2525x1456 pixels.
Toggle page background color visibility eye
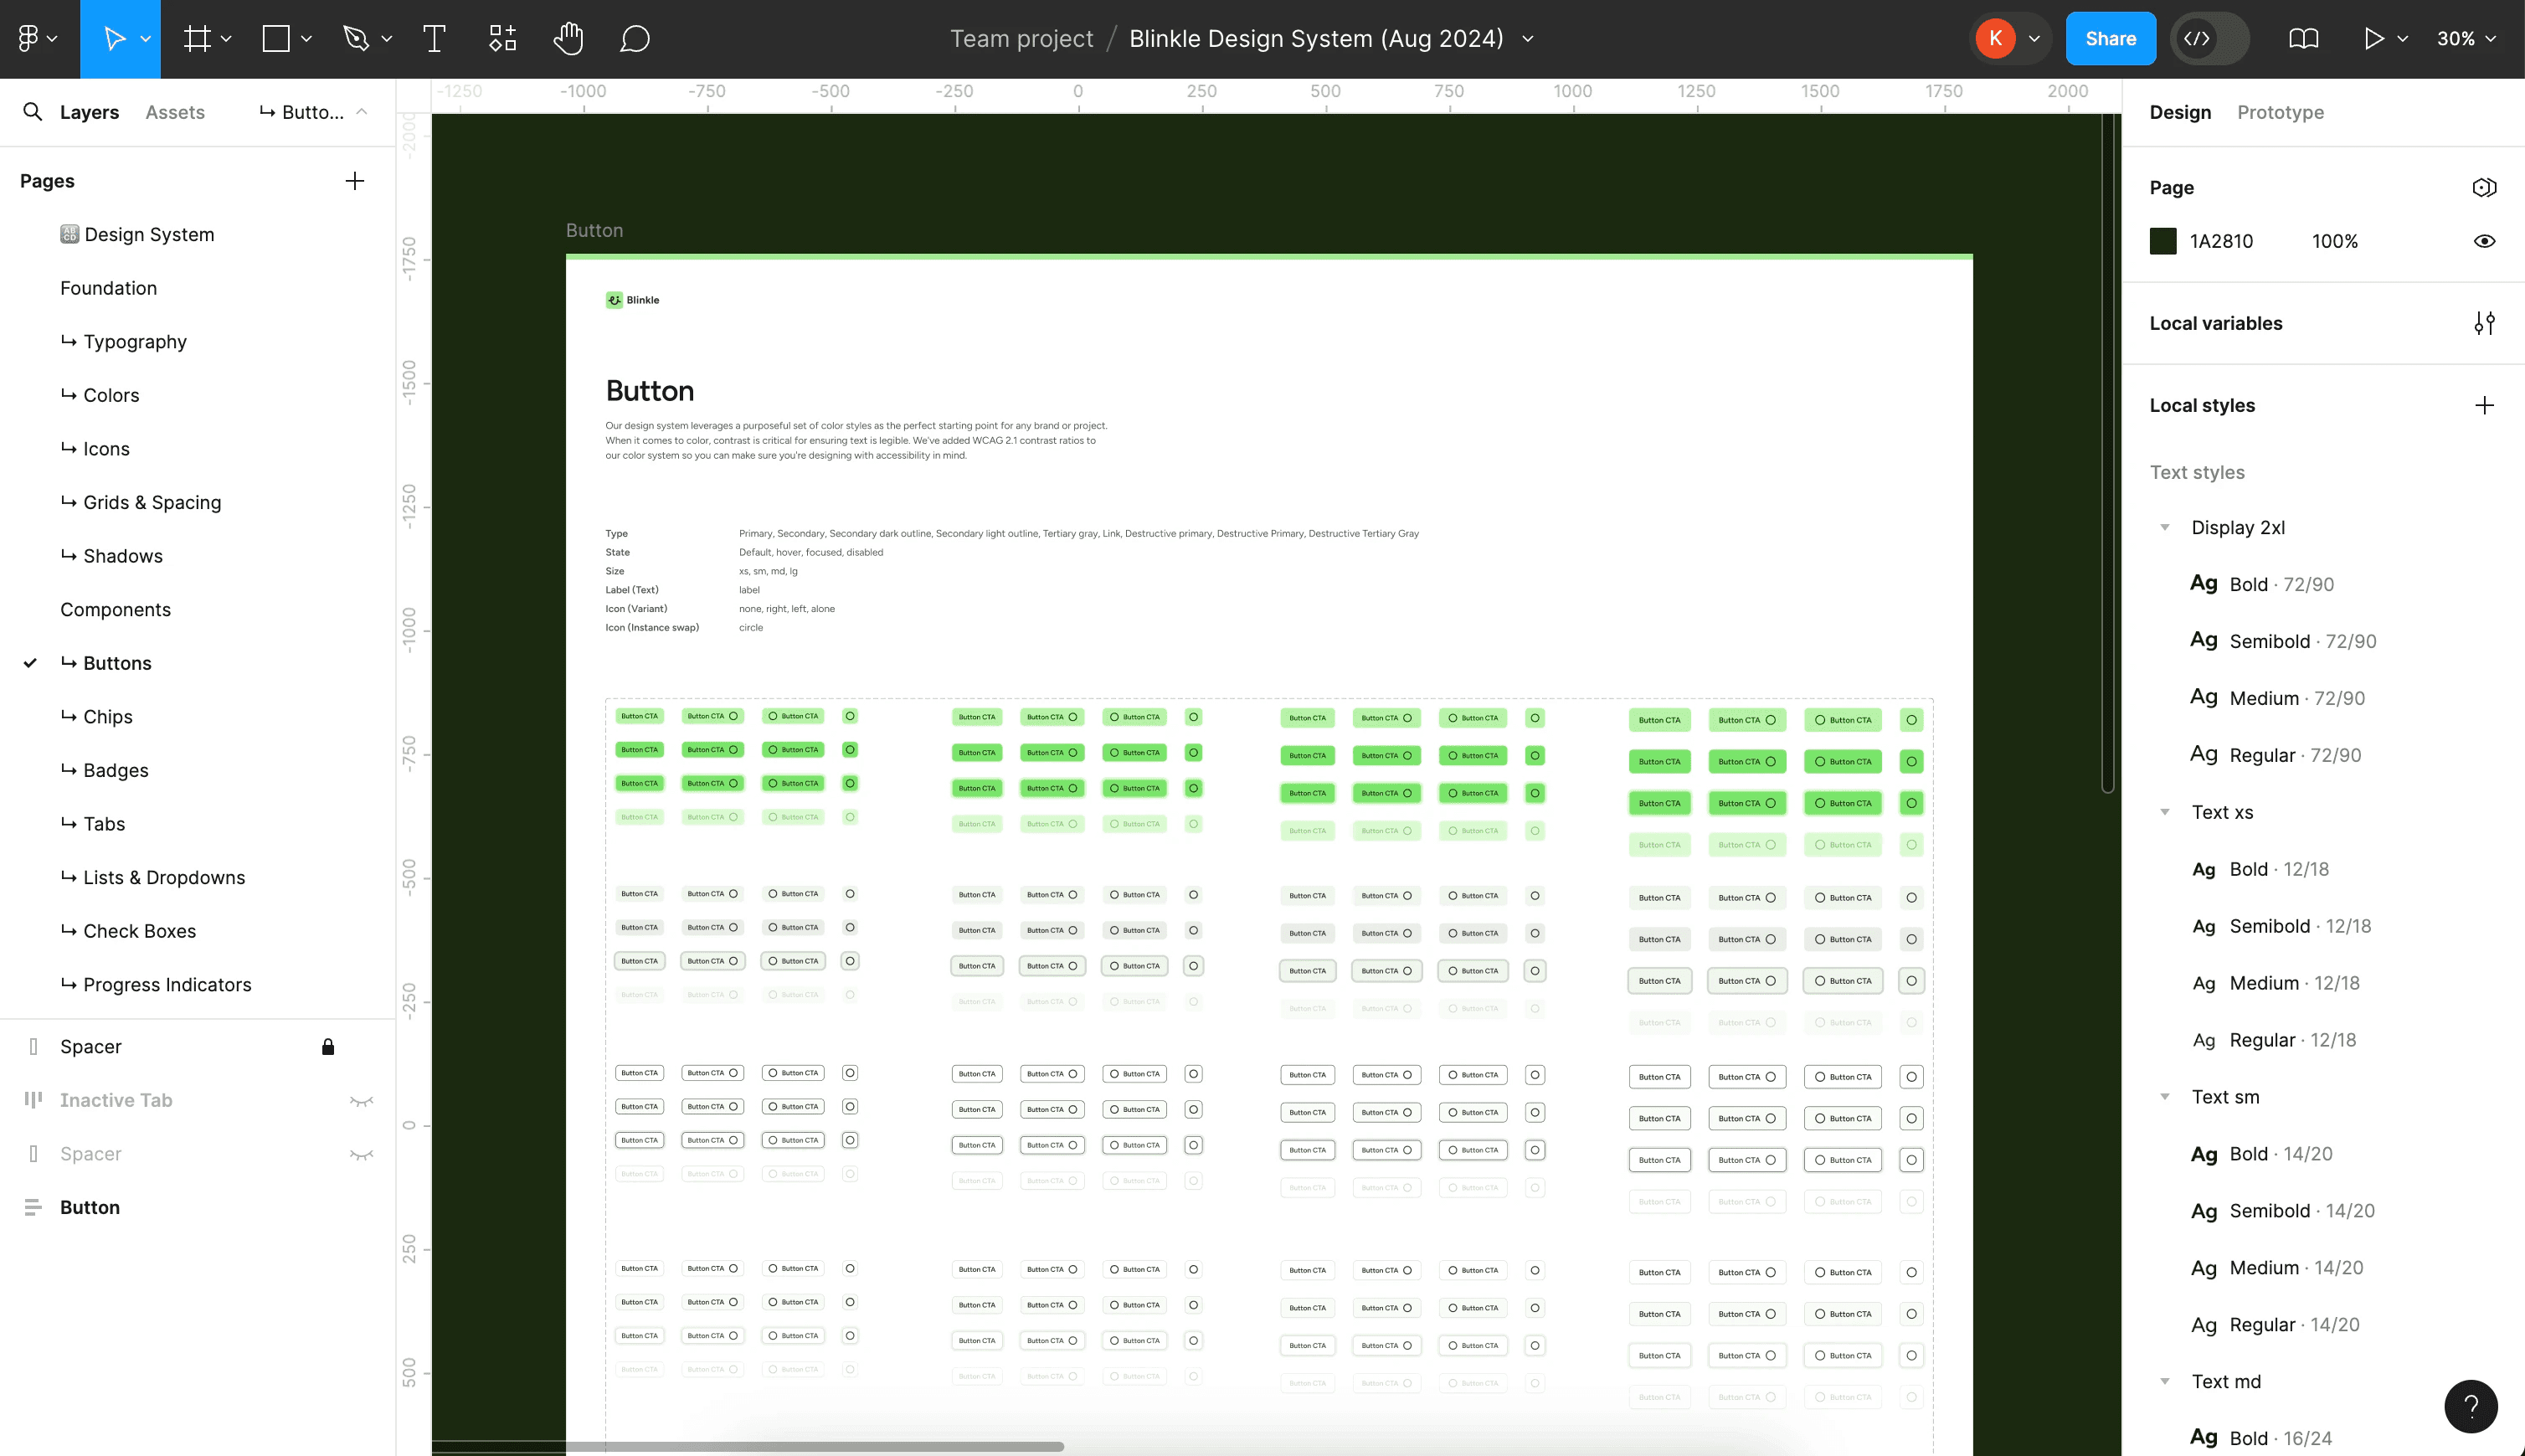(x=2484, y=241)
